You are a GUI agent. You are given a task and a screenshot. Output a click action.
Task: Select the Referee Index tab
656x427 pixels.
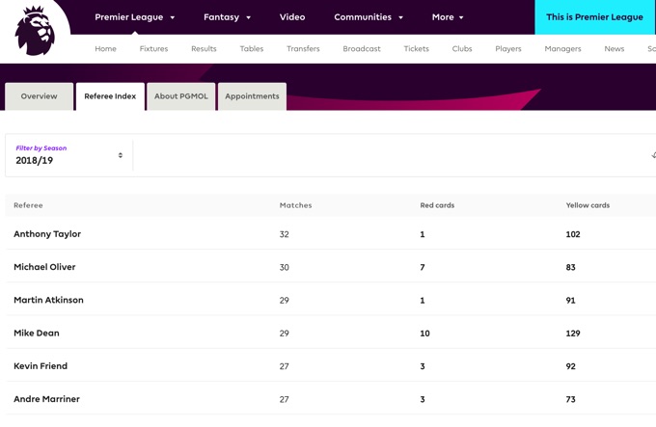[x=110, y=96]
